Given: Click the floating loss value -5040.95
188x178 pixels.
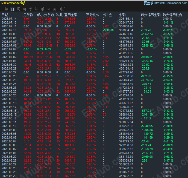Looking at the screenshot, I should (147, 126).
